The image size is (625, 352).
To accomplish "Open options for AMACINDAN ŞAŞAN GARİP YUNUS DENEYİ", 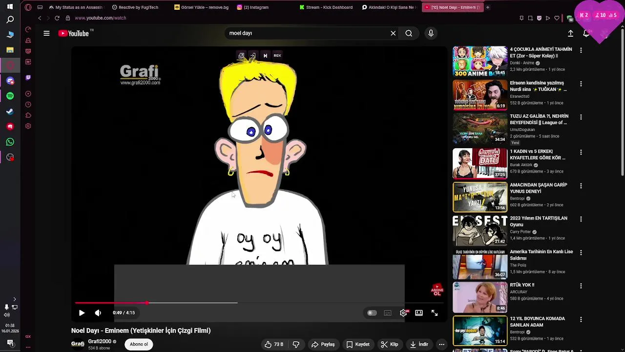I will (x=581, y=186).
